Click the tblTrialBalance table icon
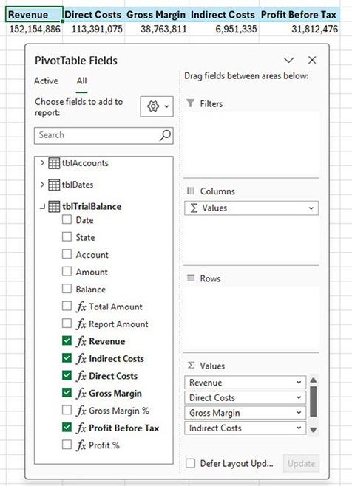This screenshot has height=486, width=352. click(54, 207)
